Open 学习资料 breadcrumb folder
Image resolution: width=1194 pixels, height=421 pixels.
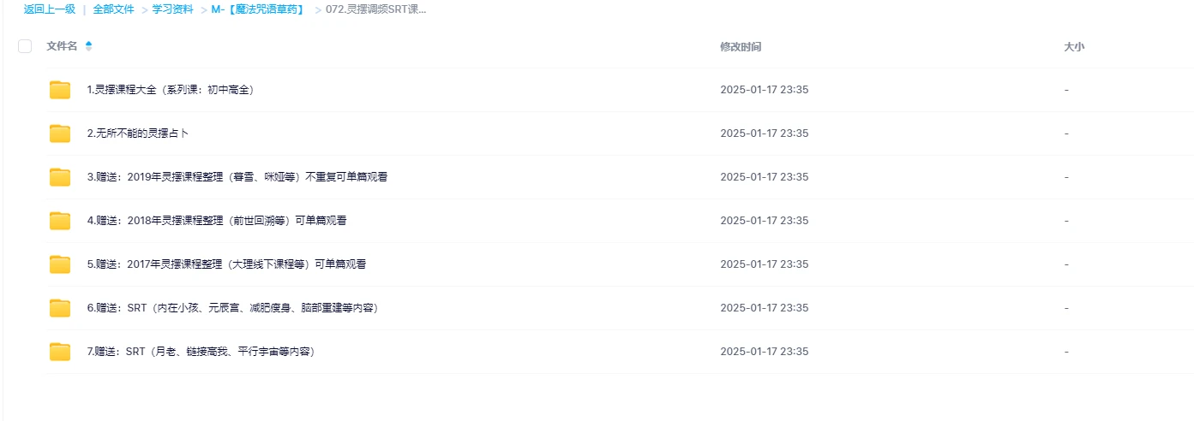tap(172, 10)
